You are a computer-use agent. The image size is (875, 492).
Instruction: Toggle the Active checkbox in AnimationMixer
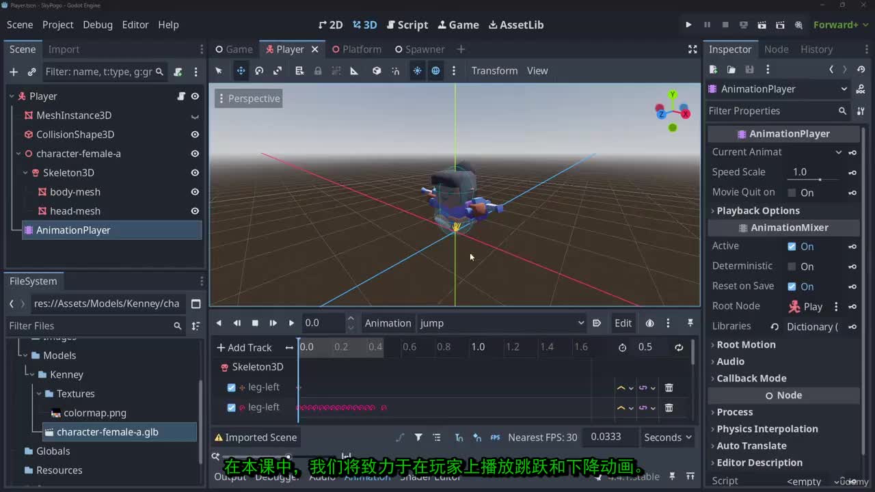tap(792, 247)
